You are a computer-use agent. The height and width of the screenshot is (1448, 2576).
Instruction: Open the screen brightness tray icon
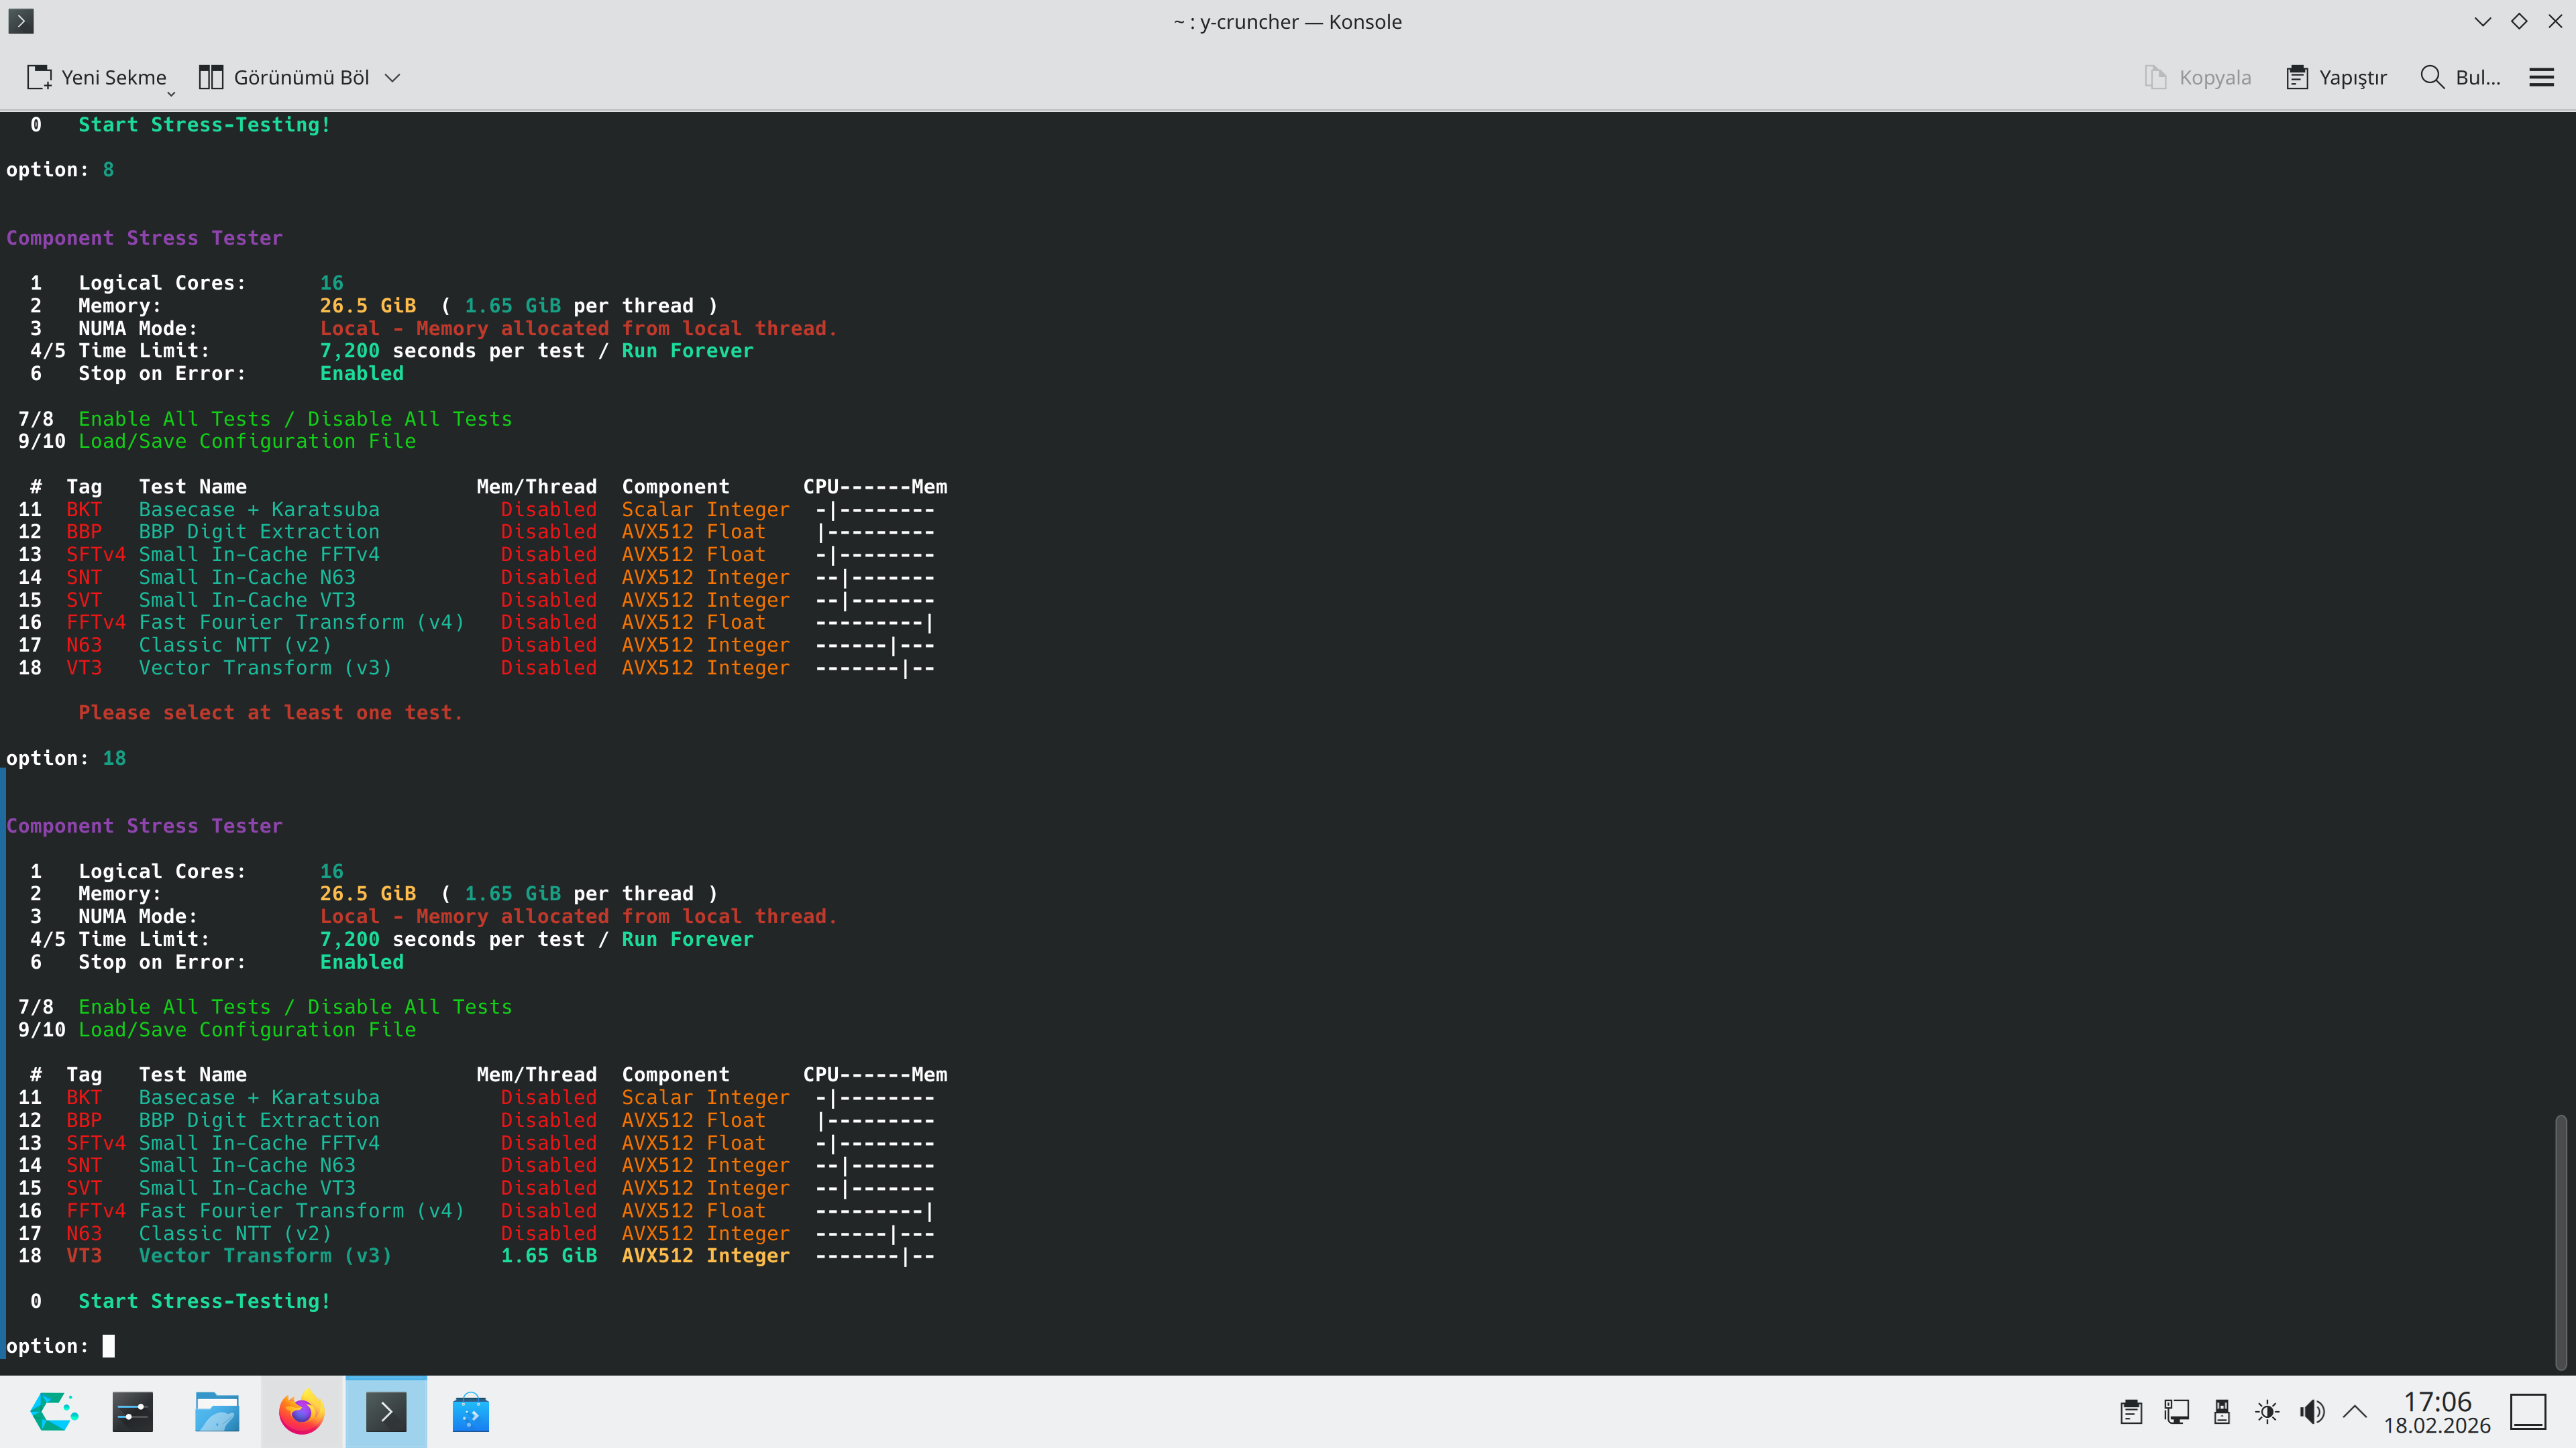tap(2267, 1412)
